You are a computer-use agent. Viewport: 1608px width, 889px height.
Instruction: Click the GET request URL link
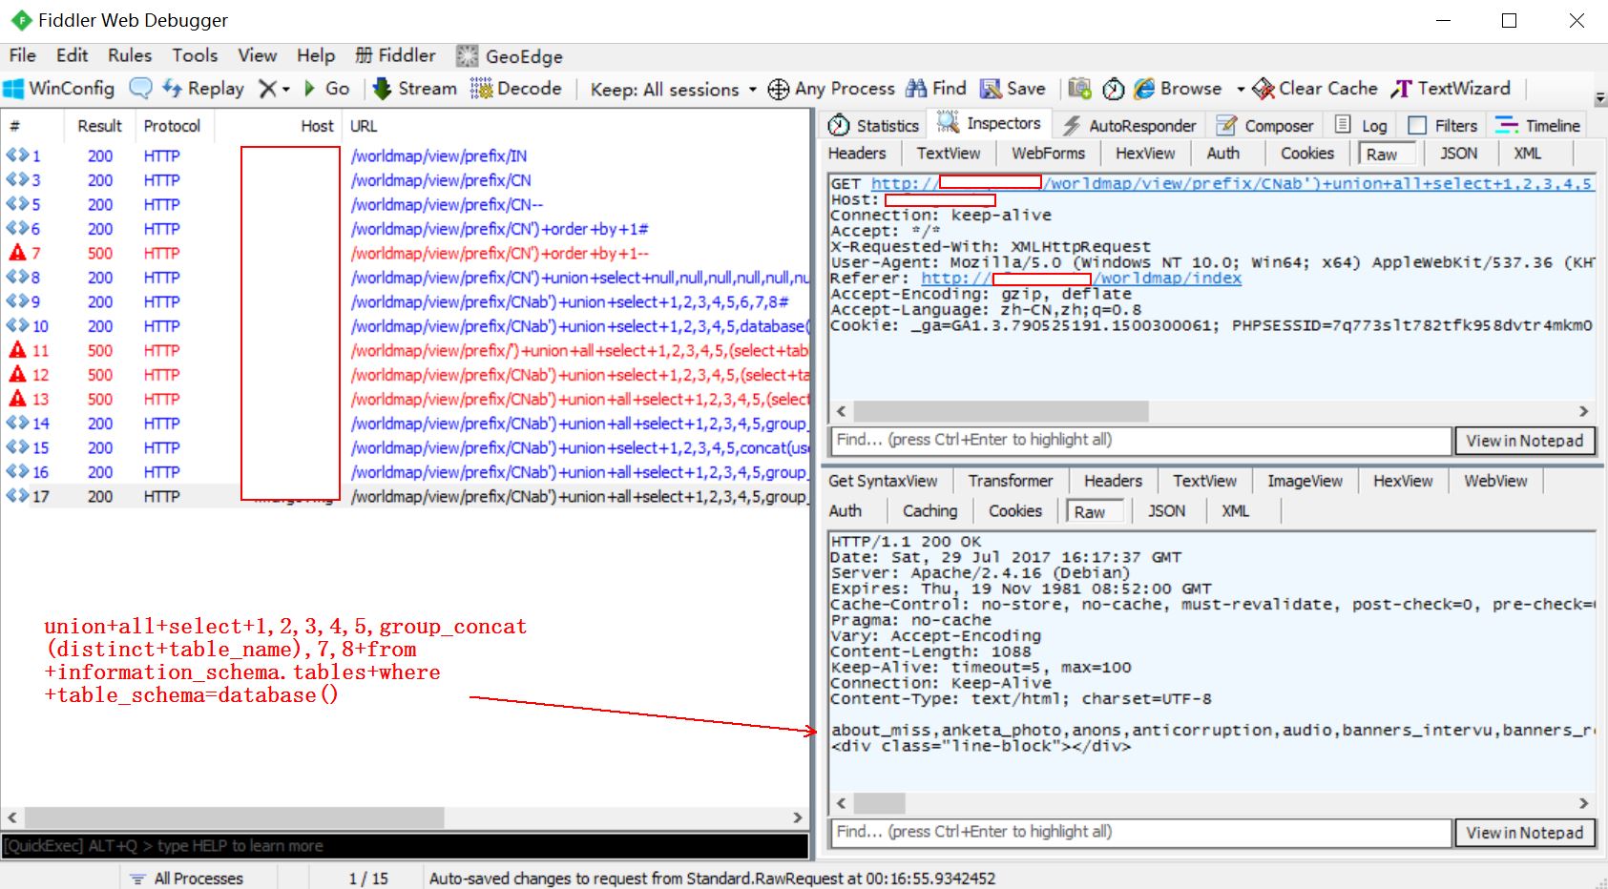click(1231, 183)
